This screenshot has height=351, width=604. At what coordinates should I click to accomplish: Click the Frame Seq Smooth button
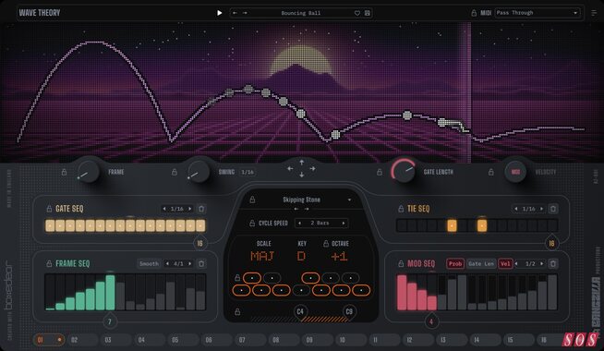pos(149,264)
